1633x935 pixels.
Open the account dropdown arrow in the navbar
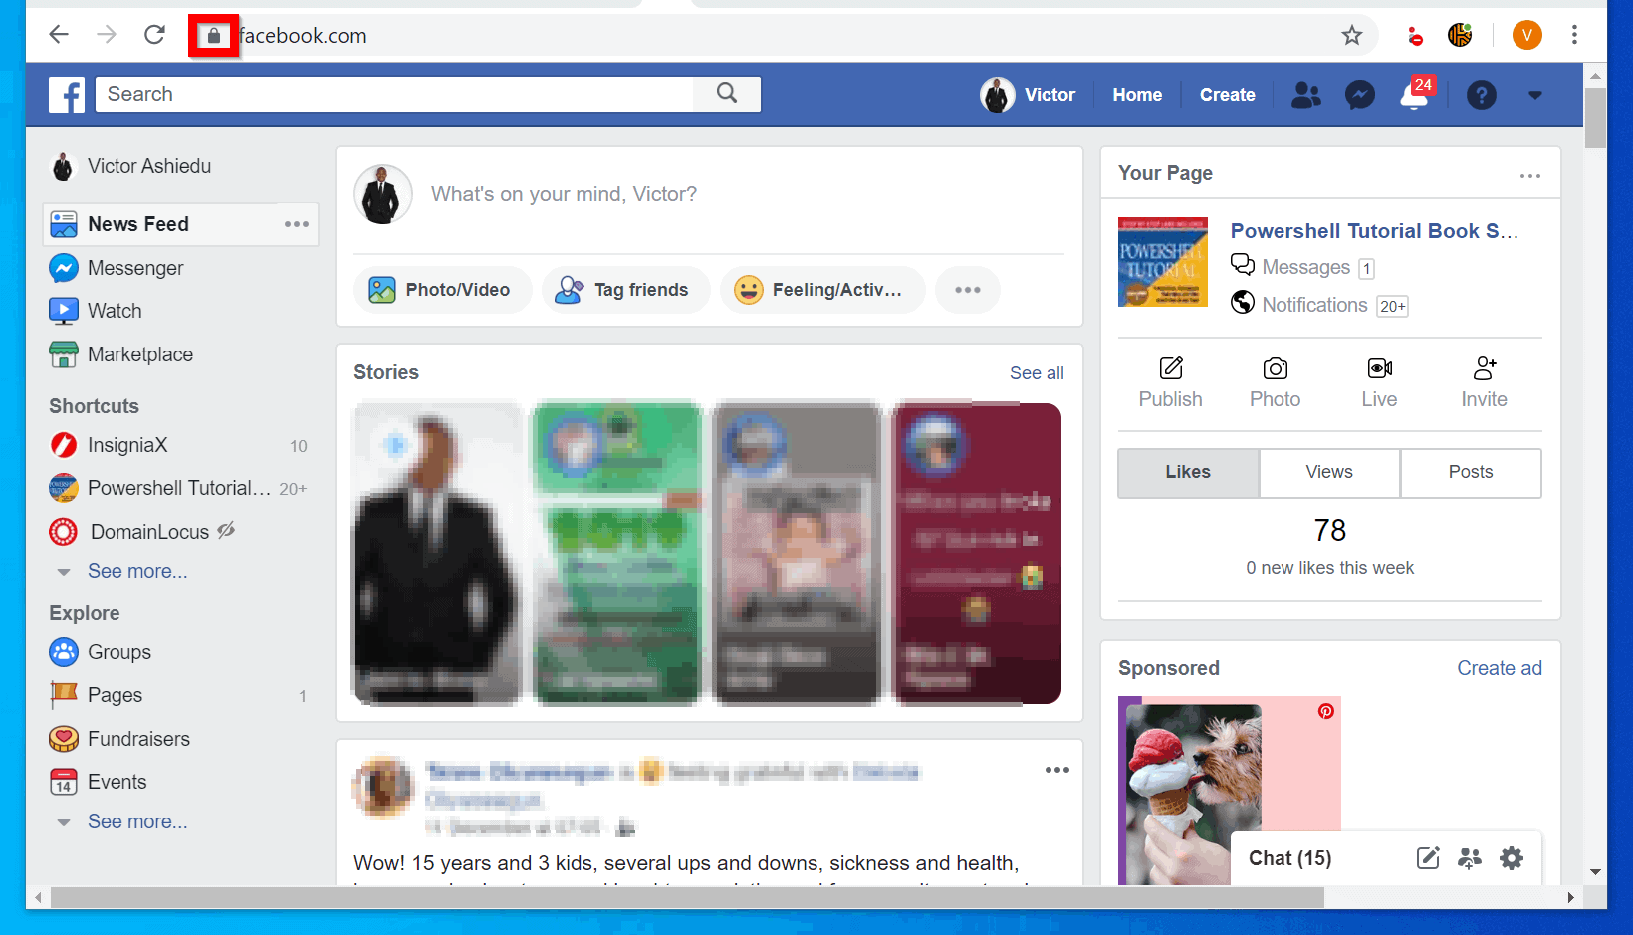pyautogui.click(x=1534, y=95)
